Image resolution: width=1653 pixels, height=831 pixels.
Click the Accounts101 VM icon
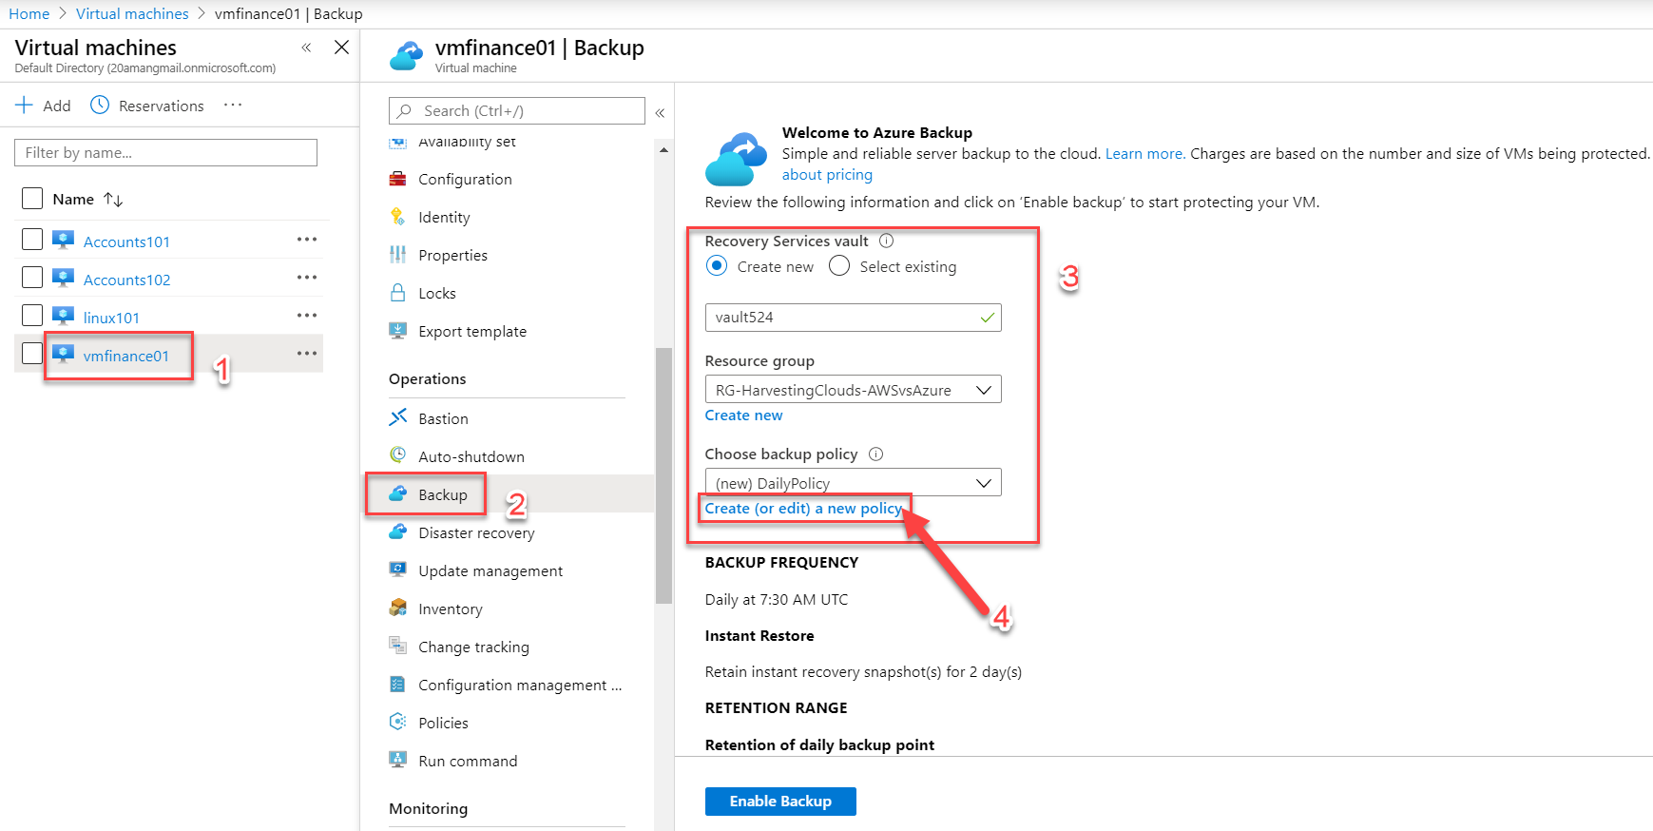click(64, 240)
